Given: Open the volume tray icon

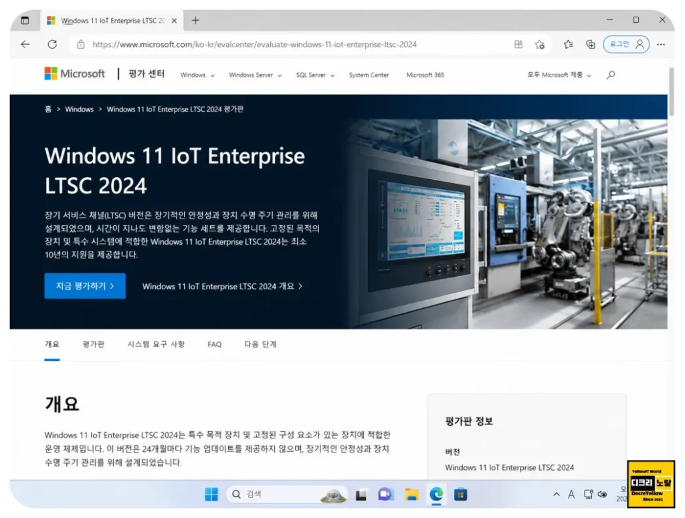Looking at the screenshot, I should pyautogui.click(x=603, y=494).
